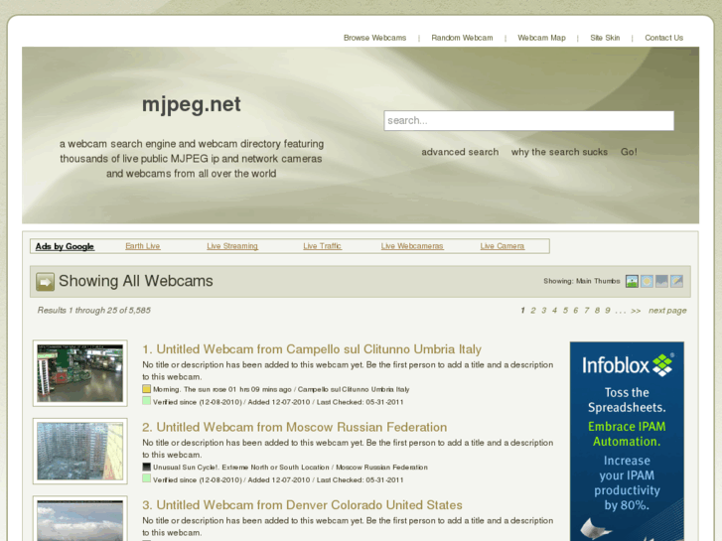Click the green Verified square for Moscow webcam
Screen dimensions: 722x541
pyautogui.click(x=146, y=478)
